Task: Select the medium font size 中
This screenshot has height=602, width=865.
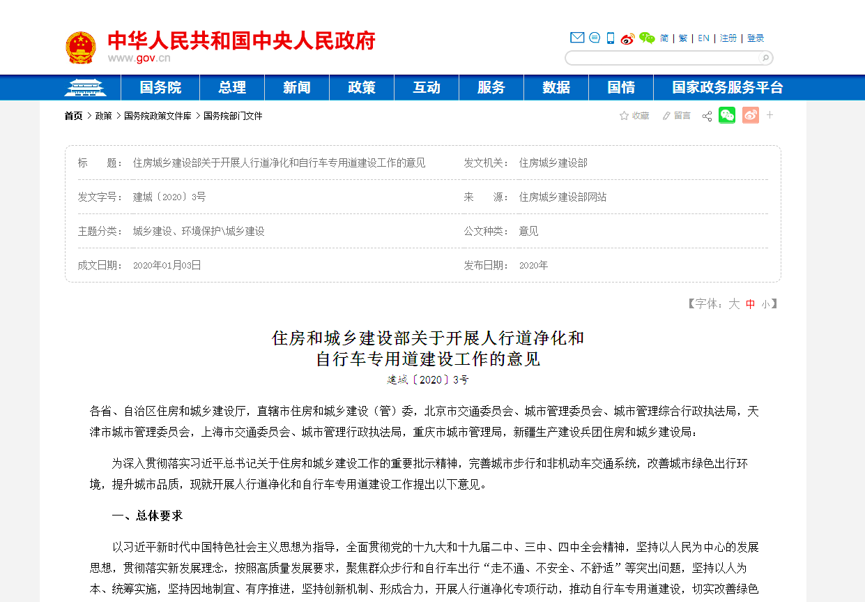Action: [750, 304]
